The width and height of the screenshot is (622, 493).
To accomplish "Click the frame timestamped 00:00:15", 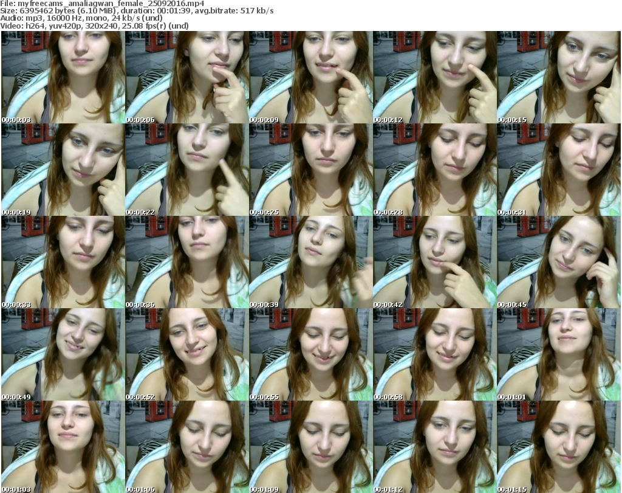I will (559, 77).
